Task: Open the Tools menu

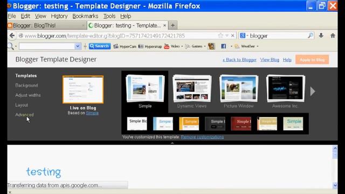Action: pos(109,16)
